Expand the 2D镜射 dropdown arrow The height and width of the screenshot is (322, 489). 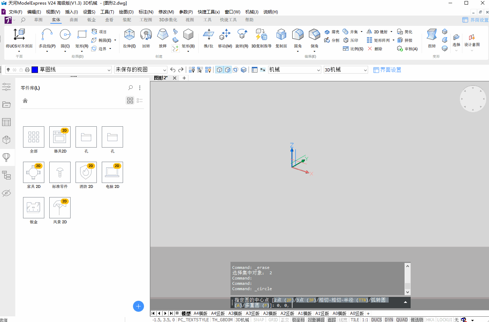391,32
